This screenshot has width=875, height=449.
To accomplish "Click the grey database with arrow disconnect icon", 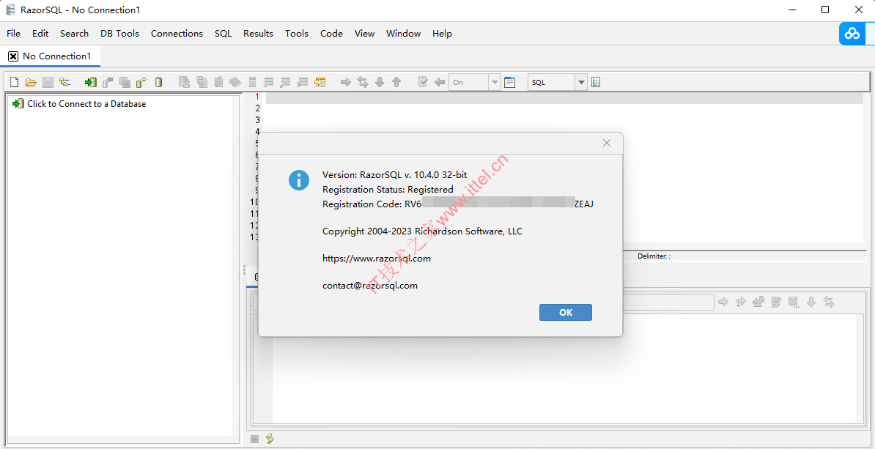I will coord(108,83).
